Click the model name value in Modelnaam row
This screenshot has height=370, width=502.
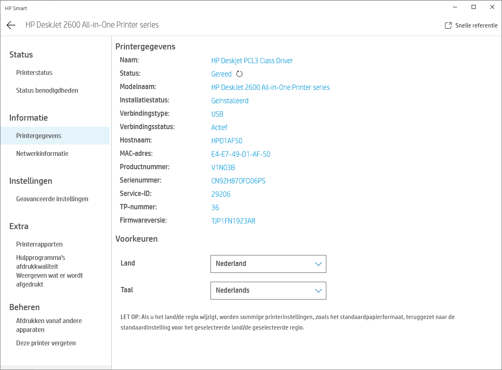(270, 87)
